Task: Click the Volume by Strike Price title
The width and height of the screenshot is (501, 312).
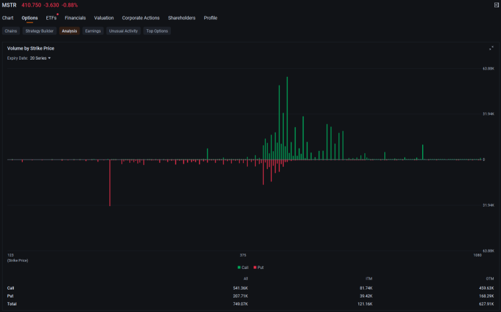Action: (30, 48)
